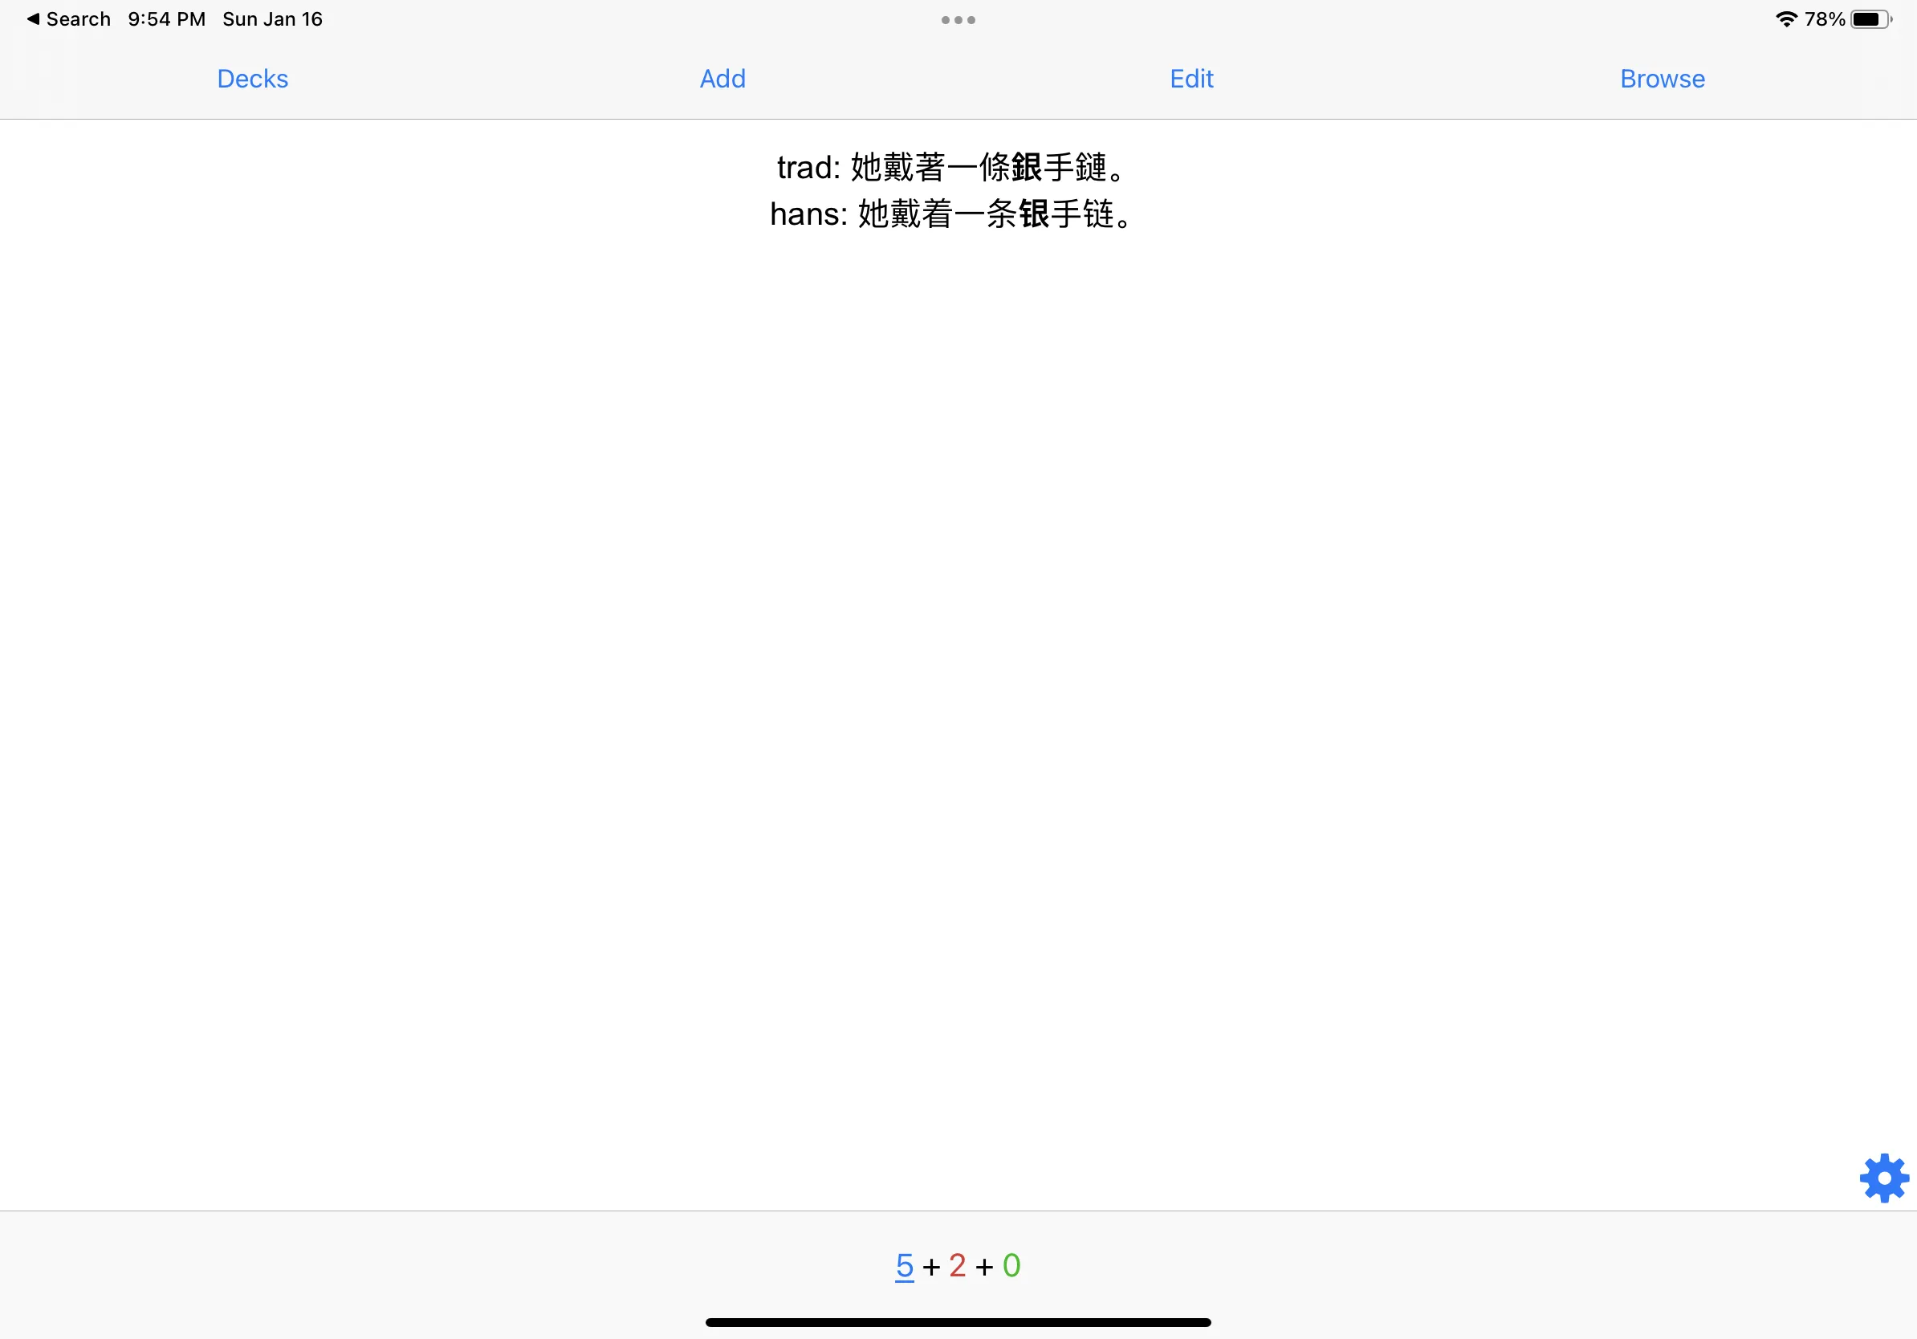Tap the 9:54 PM time display

[x=165, y=18]
